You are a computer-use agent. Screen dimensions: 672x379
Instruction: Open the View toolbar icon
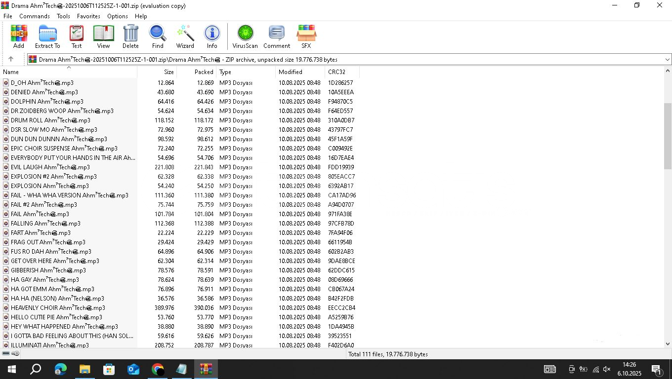(x=103, y=37)
